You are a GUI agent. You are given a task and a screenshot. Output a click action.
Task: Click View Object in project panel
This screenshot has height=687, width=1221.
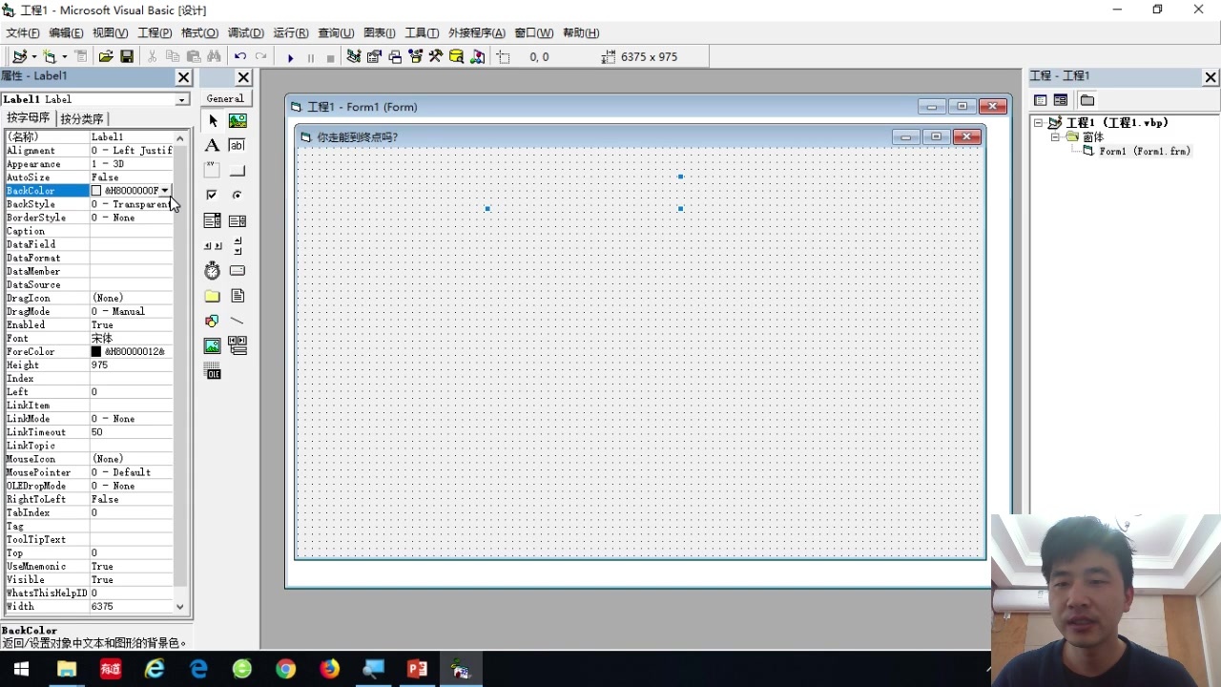coord(1061,100)
